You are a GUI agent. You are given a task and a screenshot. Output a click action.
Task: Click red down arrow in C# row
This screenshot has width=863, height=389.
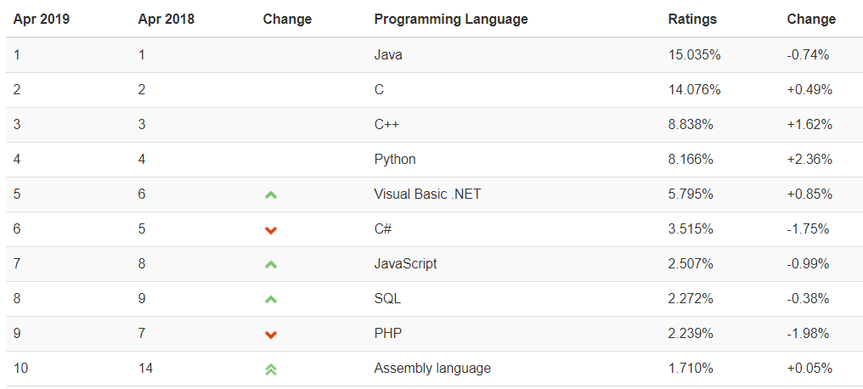click(x=270, y=230)
